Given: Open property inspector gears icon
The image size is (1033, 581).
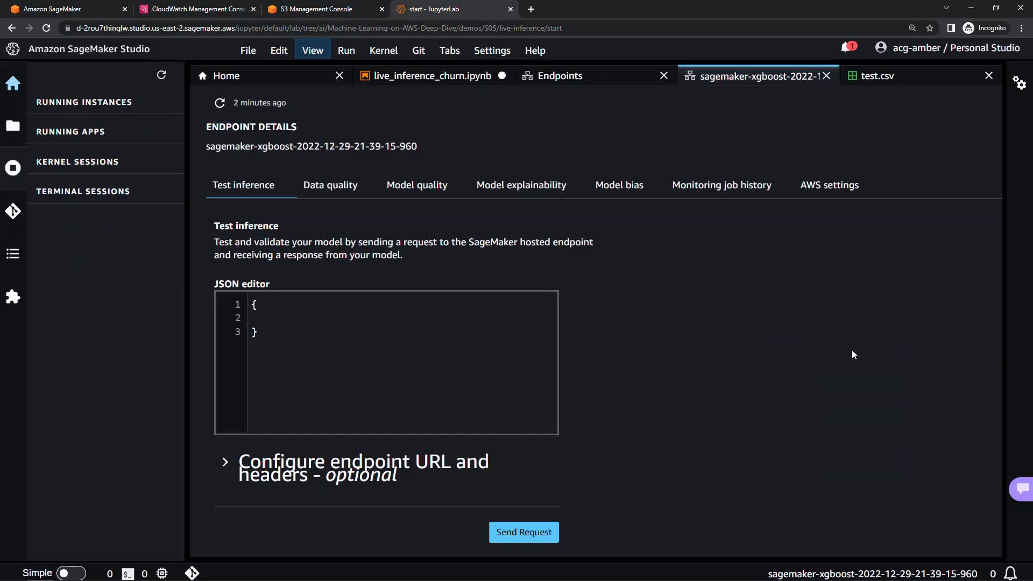Looking at the screenshot, I should pos(1019,83).
